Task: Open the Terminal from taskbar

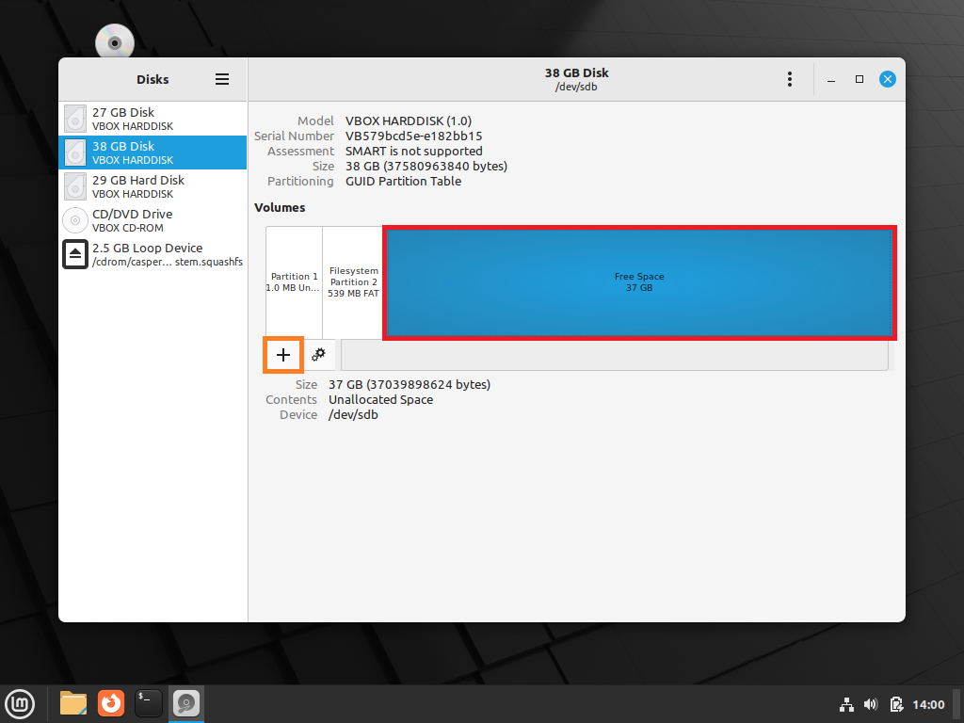Action: [148, 703]
